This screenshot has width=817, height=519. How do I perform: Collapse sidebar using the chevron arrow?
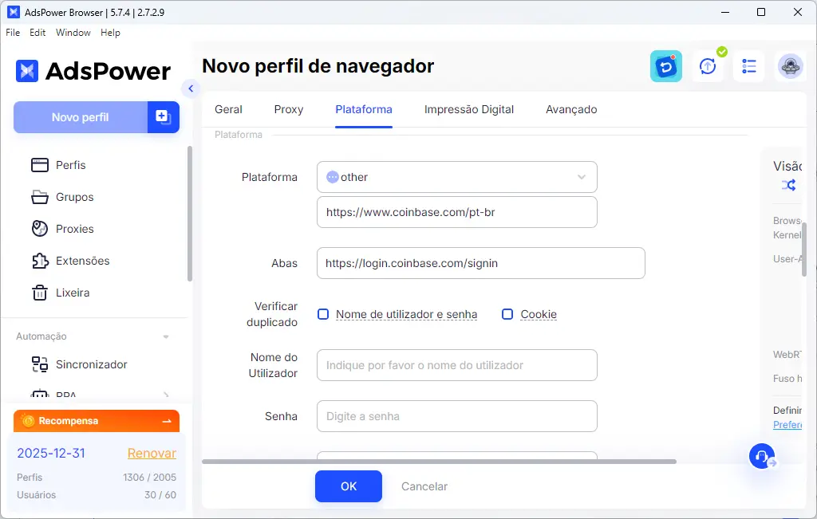pyautogui.click(x=191, y=88)
